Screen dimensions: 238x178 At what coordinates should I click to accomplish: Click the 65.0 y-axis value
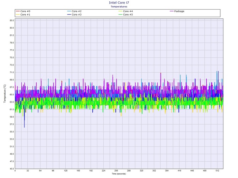[12, 95]
